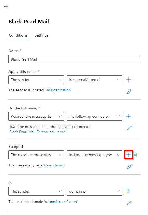Edit the connector route with pencil icon
This screenshot has width=148, height=215.
[129, 128]
